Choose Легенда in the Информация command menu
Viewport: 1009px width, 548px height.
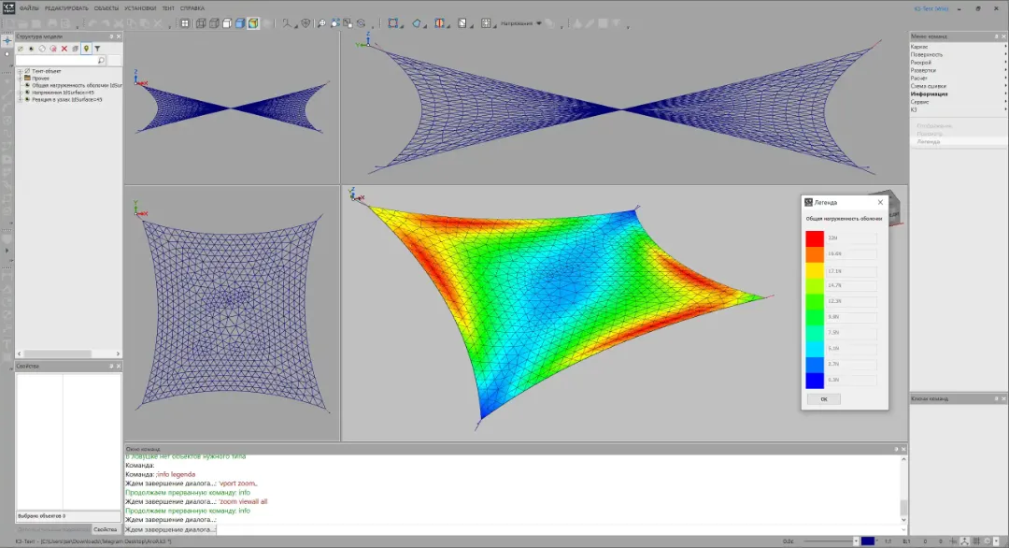[929, 139]
